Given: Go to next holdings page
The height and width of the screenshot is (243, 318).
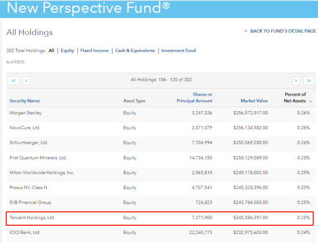Looking at the screenshot, I should [296, 81].
